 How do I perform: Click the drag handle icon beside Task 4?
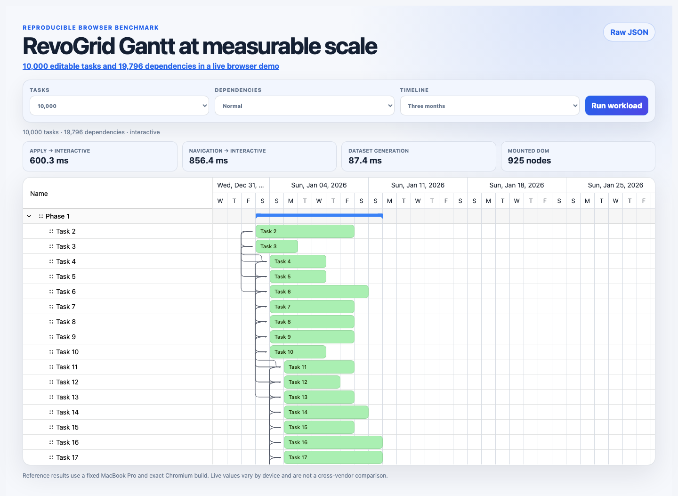click(51, 261)
